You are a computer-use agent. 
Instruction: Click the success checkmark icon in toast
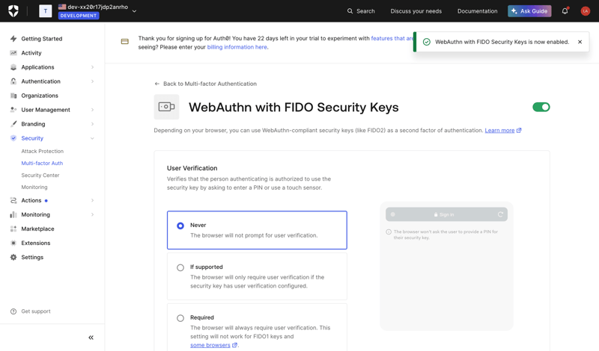coord(427,42)
